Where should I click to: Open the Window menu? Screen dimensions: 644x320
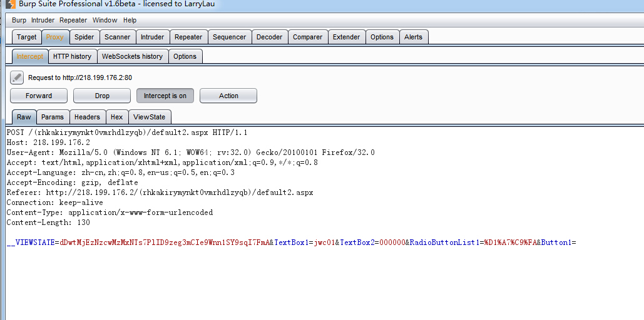105,20
